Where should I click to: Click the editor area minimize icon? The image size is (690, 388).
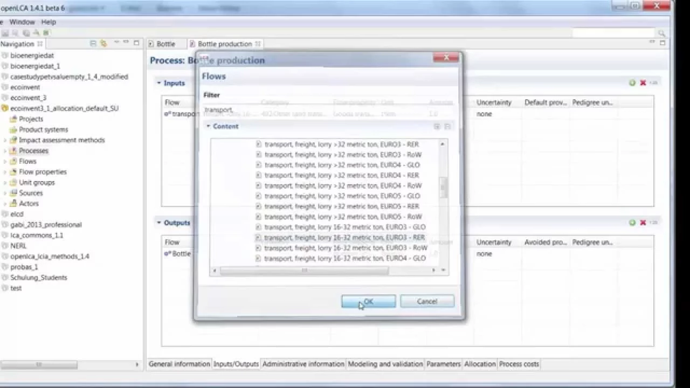[x=652, y=43]
